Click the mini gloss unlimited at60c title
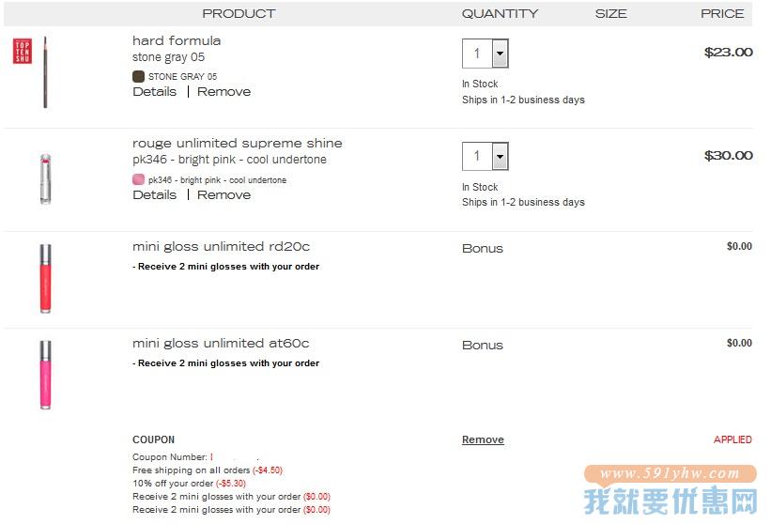 tap(221, 343)
